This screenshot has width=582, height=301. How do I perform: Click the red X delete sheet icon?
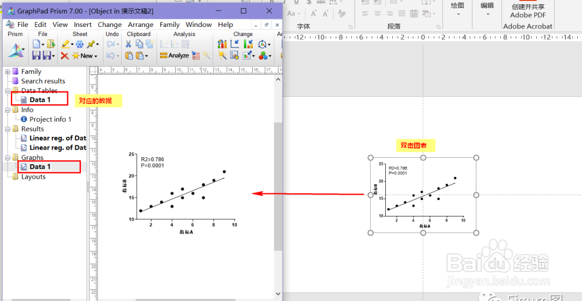[65, 55]
